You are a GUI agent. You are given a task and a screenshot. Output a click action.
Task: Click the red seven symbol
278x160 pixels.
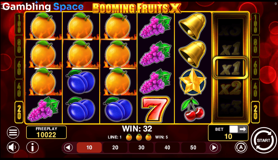pos(155,109)
